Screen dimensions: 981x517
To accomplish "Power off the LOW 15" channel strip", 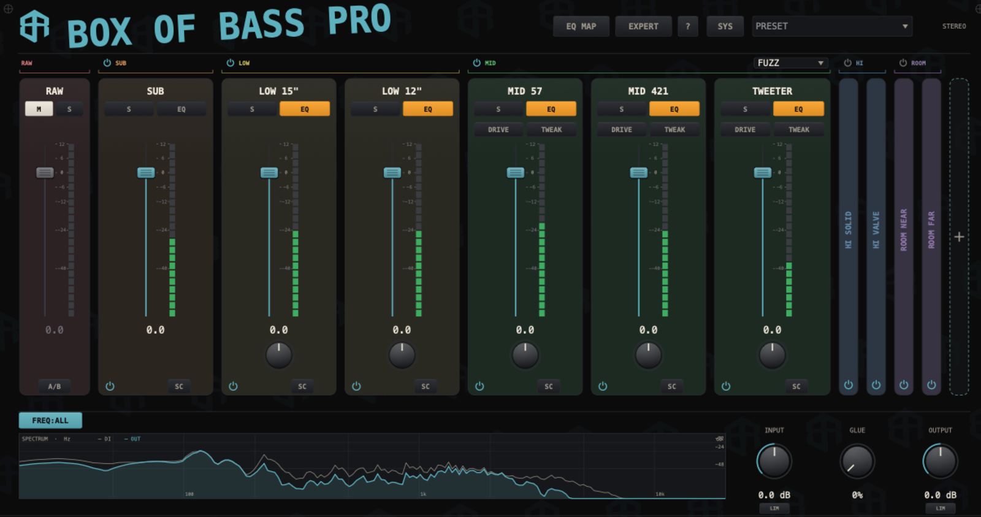I will pyautogui.click(x=233, y=386).
